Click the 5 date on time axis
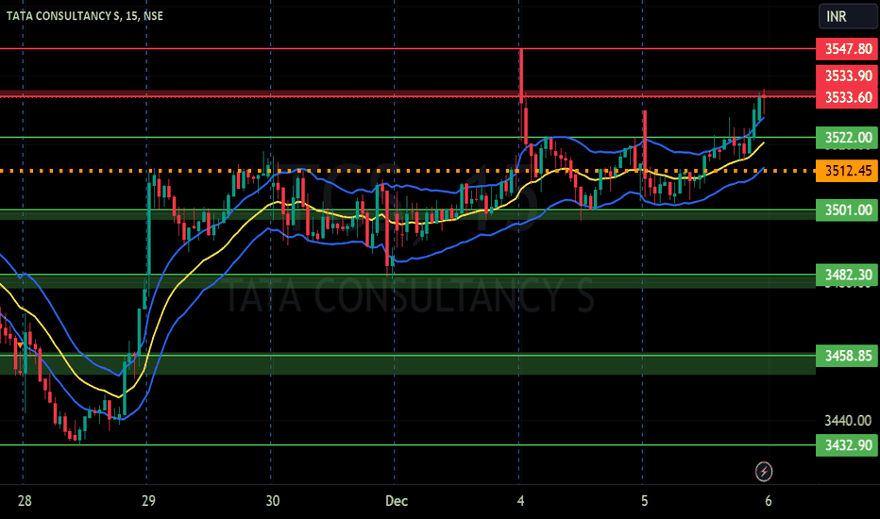This screenshot has width=880, height=519. point(644,500)
